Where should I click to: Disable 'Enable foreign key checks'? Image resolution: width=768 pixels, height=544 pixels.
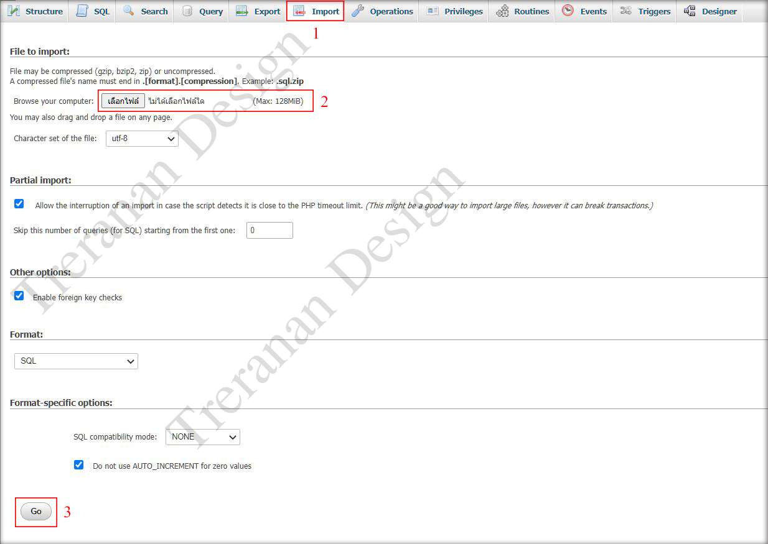pos(19,295)
